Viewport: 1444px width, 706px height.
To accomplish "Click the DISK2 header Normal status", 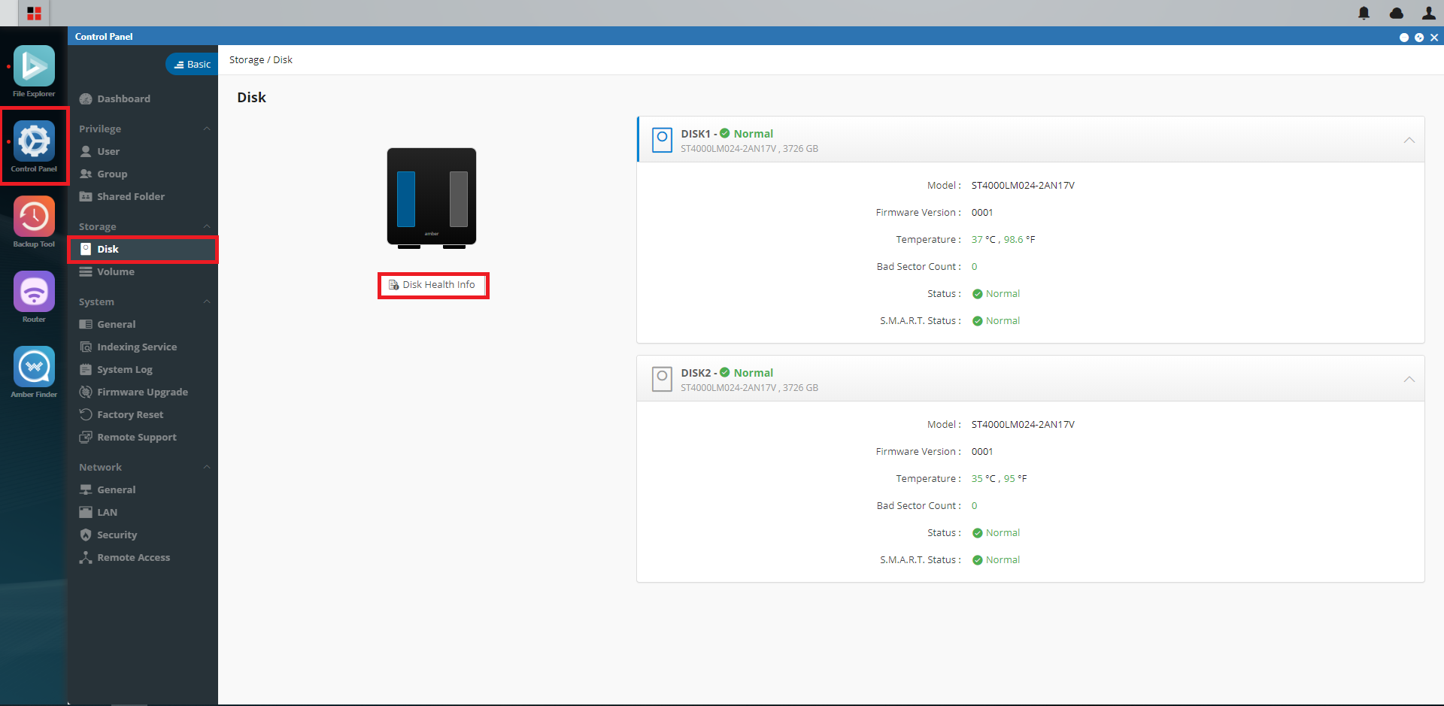I will coord(746,373).
